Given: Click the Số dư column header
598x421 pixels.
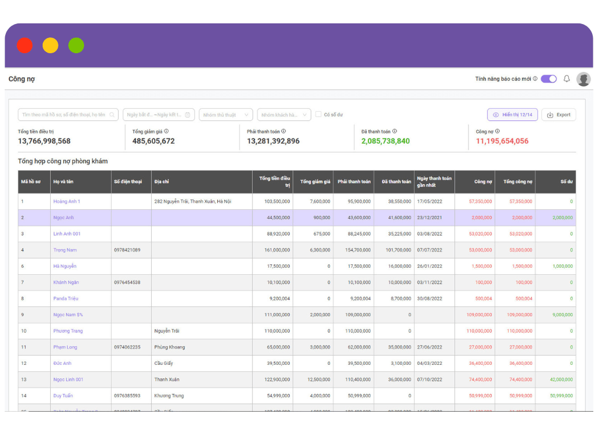Looking at the screenshot, I should click(556, 182).
